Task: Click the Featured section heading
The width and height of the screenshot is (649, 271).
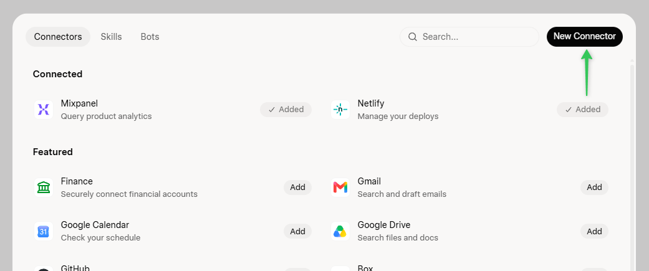Action: (x=52, y=152)
